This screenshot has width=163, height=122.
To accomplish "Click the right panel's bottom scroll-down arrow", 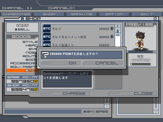I will (155, 112).
